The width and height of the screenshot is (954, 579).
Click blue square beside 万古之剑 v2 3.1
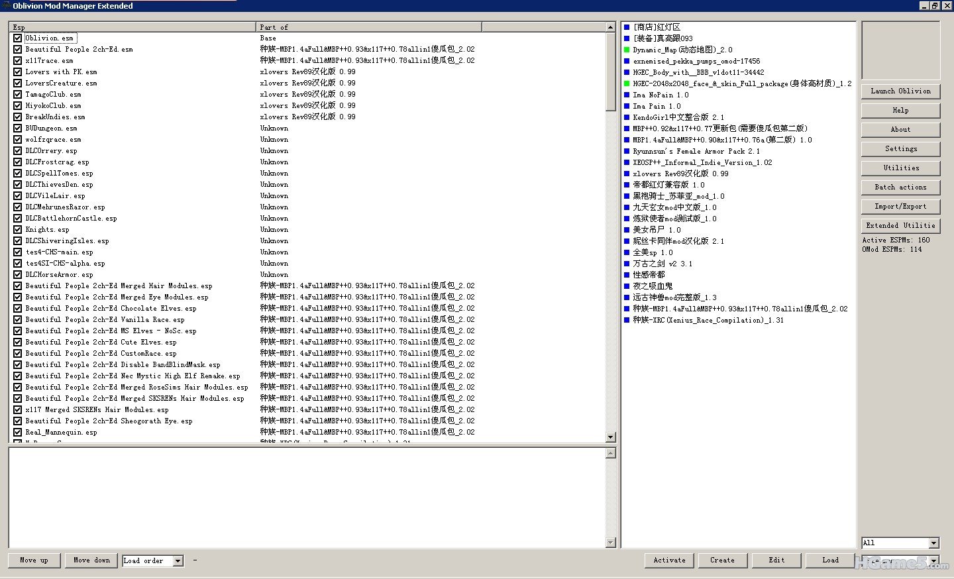[x=627, y=264]
